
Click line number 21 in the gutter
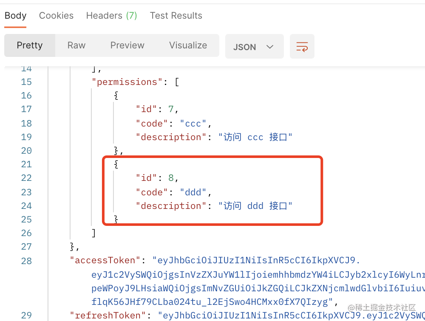coord(26,164)
